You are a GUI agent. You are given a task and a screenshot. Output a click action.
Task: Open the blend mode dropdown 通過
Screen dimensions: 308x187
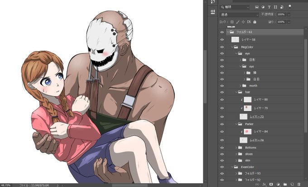tap(240, 15)
